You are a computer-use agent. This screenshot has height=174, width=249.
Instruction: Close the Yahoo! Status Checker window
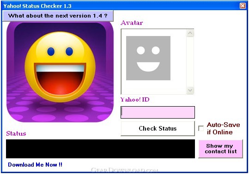tap(243, 6)
